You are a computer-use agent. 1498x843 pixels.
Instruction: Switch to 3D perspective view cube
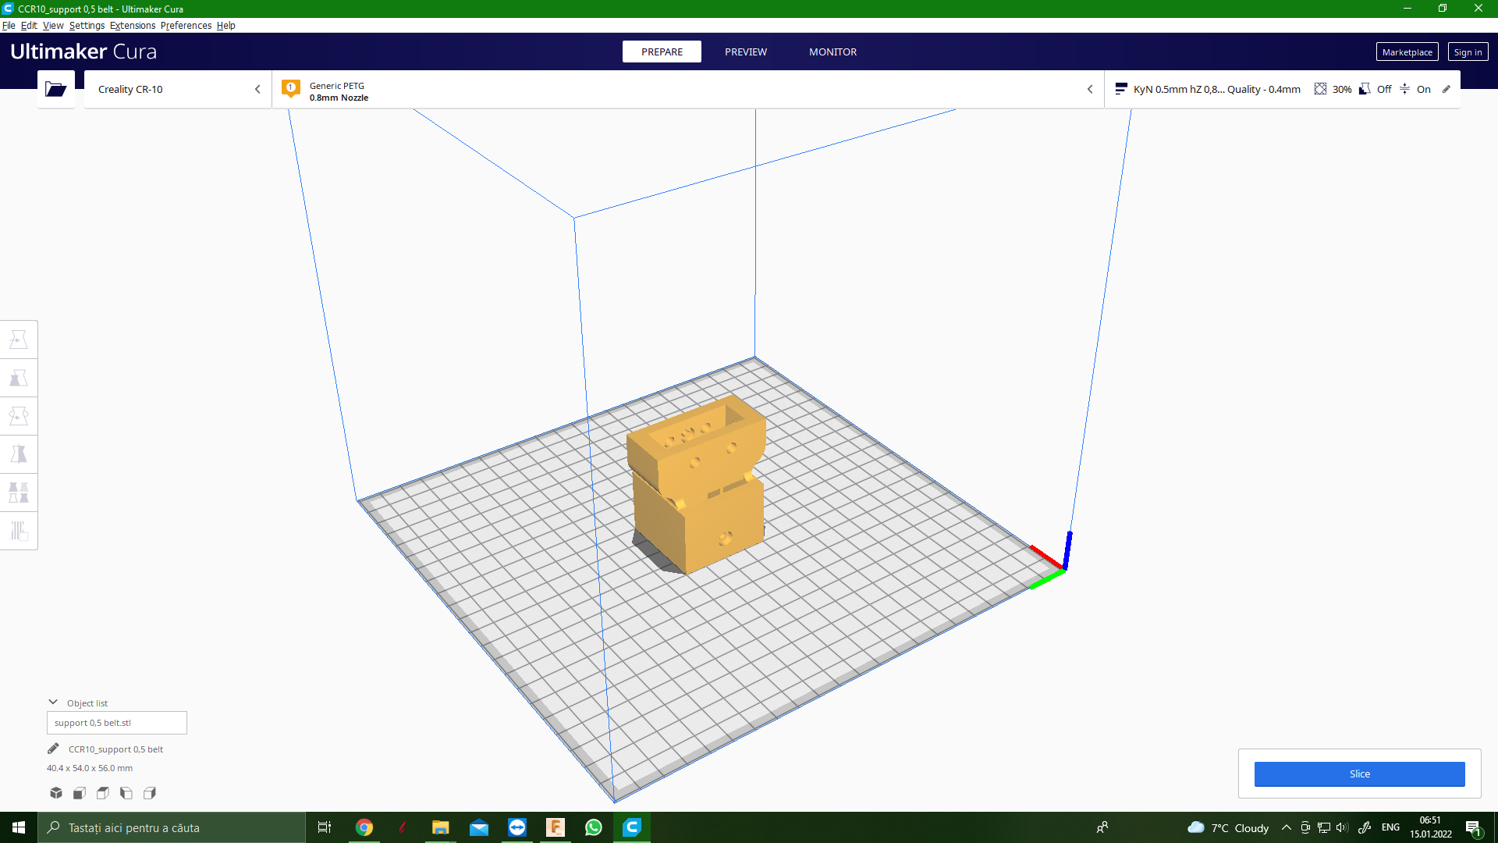(56, 793)
